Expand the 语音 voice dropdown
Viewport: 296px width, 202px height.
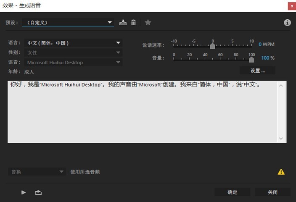click(73, 63)
